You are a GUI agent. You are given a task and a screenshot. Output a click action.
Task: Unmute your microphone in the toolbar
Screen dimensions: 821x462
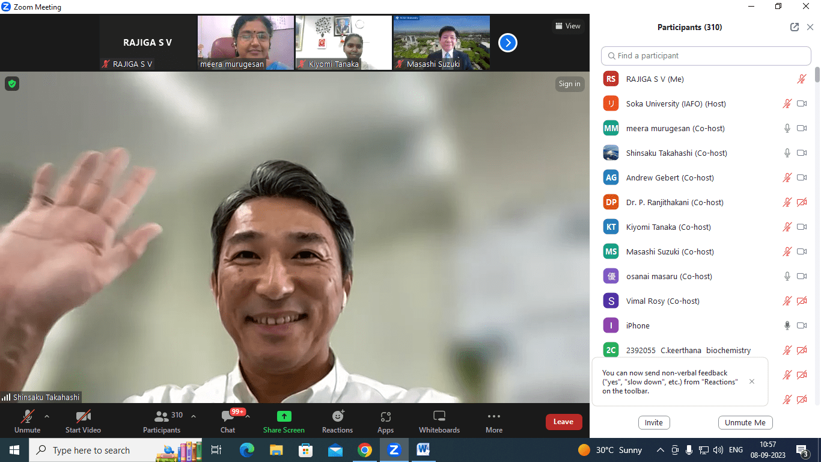click(27, 421)
